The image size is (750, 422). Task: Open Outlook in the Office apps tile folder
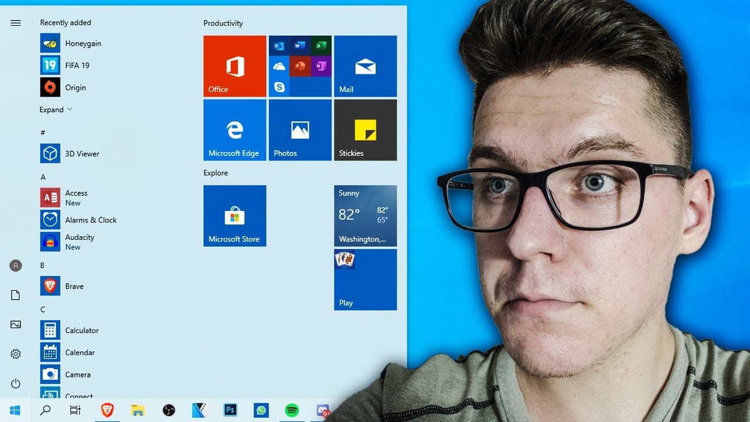click(279, 46)
